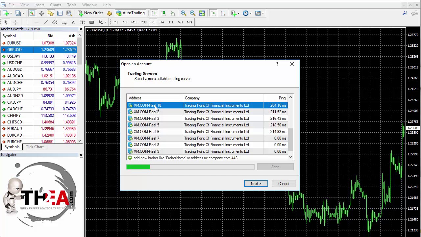Launch the MetaEditor book icon
Screen dimensions: 421x237
[x=110, y=13]
